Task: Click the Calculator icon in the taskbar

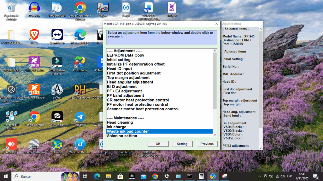Action: coord(201,176)
